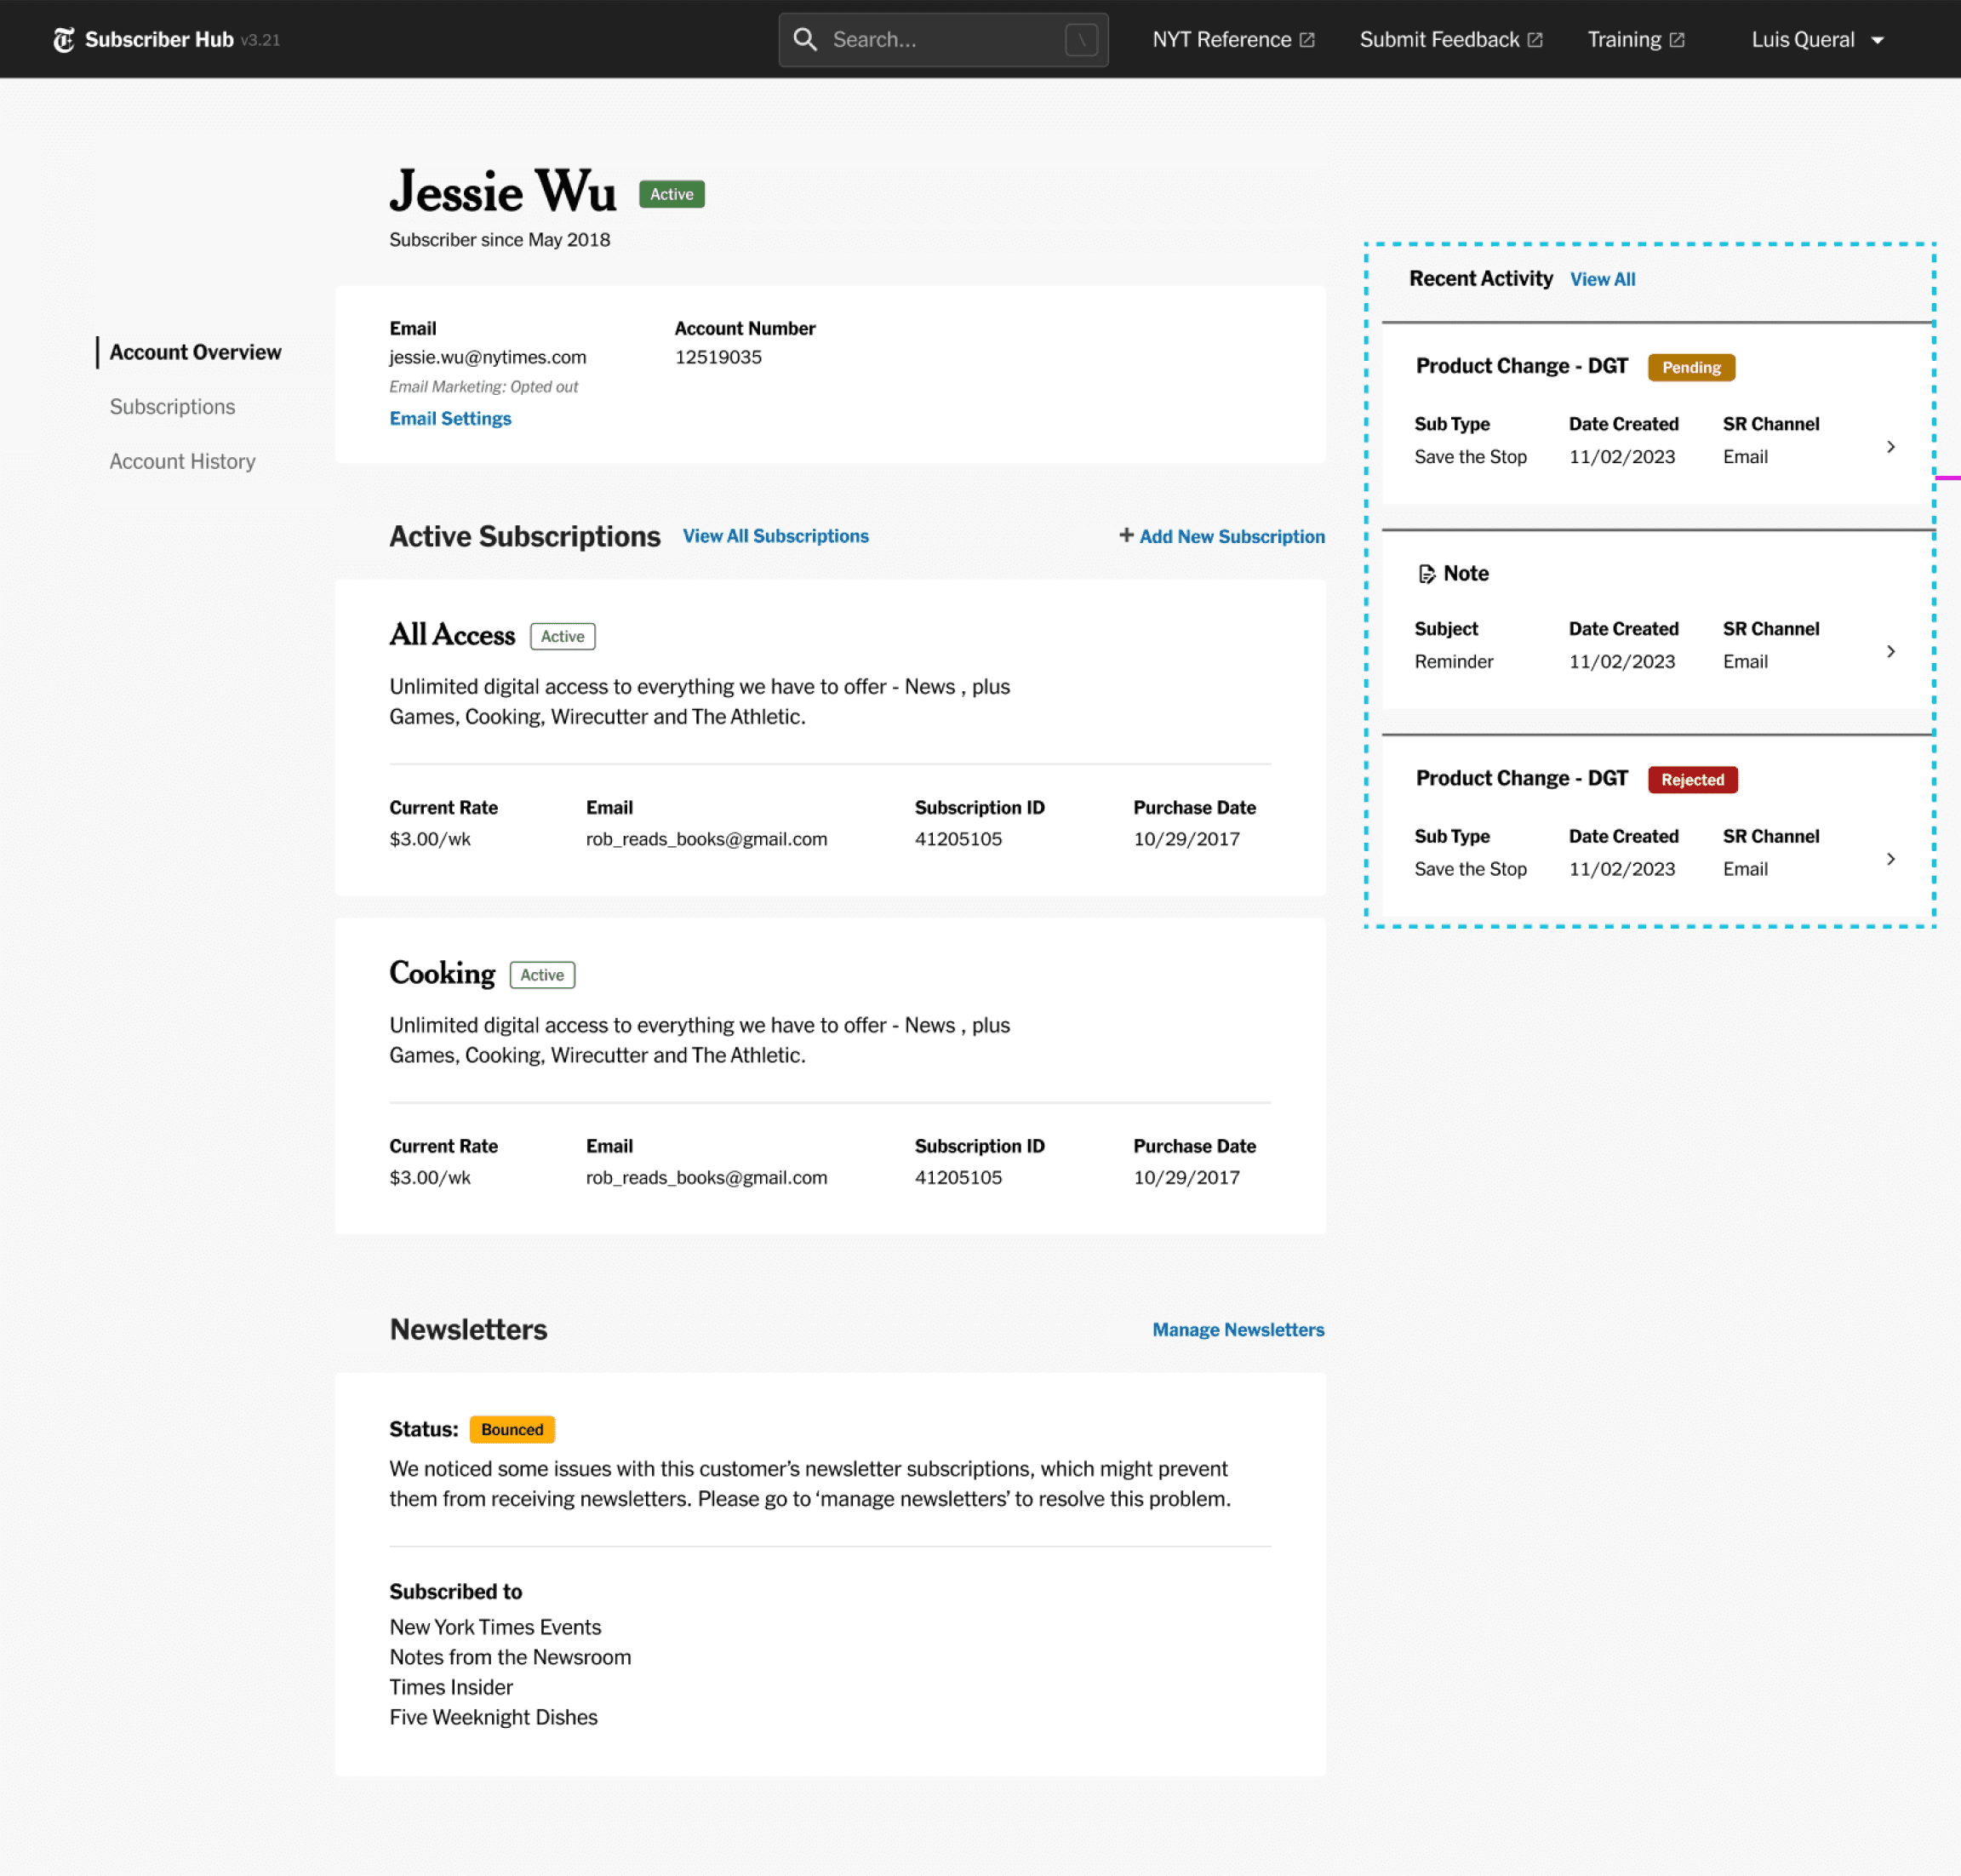Screen dimensions: 1961x1876
Task: Click the search magnifier icon
Action: click(x=805, y=40)
